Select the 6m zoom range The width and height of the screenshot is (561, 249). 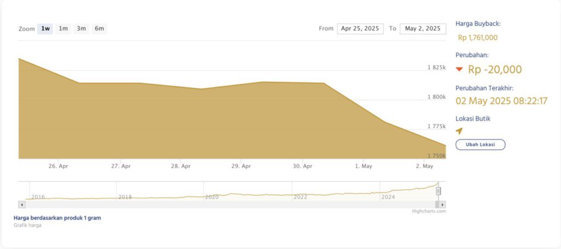(x=100, y=29)
